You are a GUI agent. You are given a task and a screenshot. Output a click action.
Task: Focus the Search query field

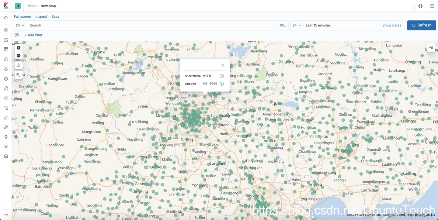coord(152,25)
